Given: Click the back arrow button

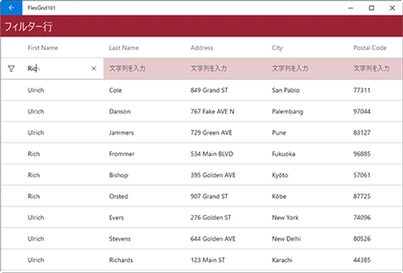Looking at the screenshot, I should (11, 8).
